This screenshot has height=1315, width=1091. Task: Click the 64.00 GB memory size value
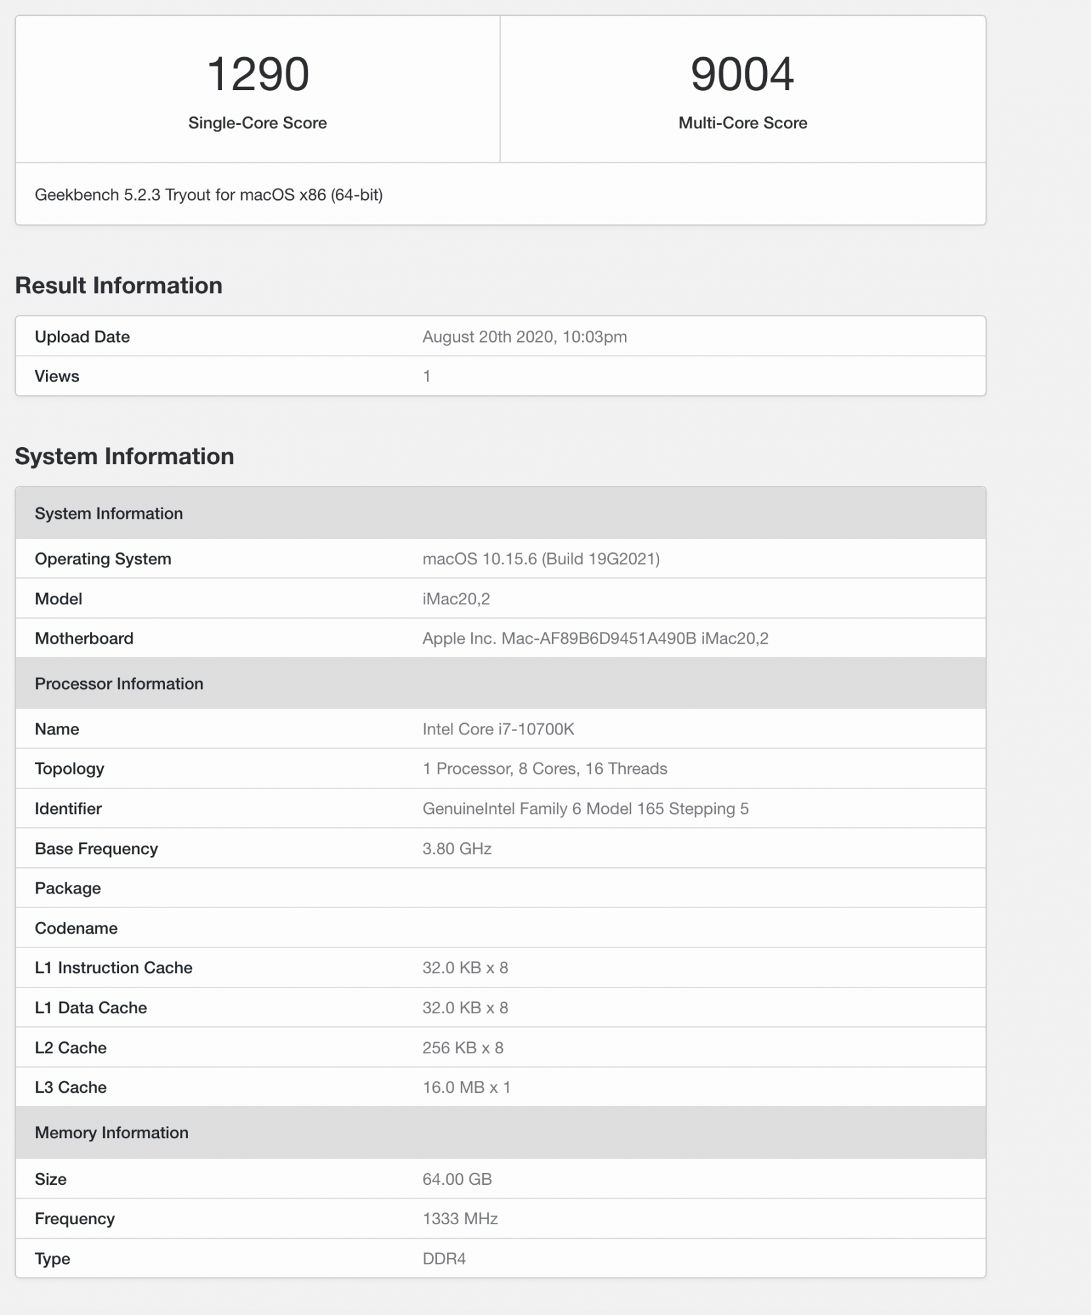coord(457,1179)
